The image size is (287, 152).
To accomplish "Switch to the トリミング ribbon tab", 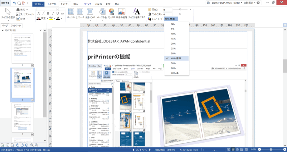I will pos(87,4).
